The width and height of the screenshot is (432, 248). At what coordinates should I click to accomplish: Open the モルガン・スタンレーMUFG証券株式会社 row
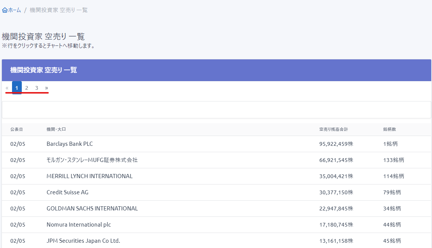tap(92, 160)
